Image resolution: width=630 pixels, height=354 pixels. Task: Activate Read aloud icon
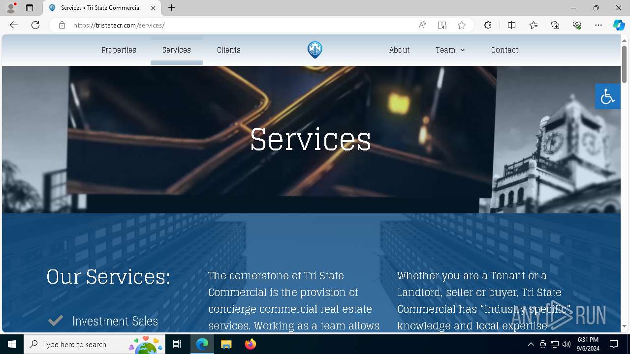click(x=422, y=25)
